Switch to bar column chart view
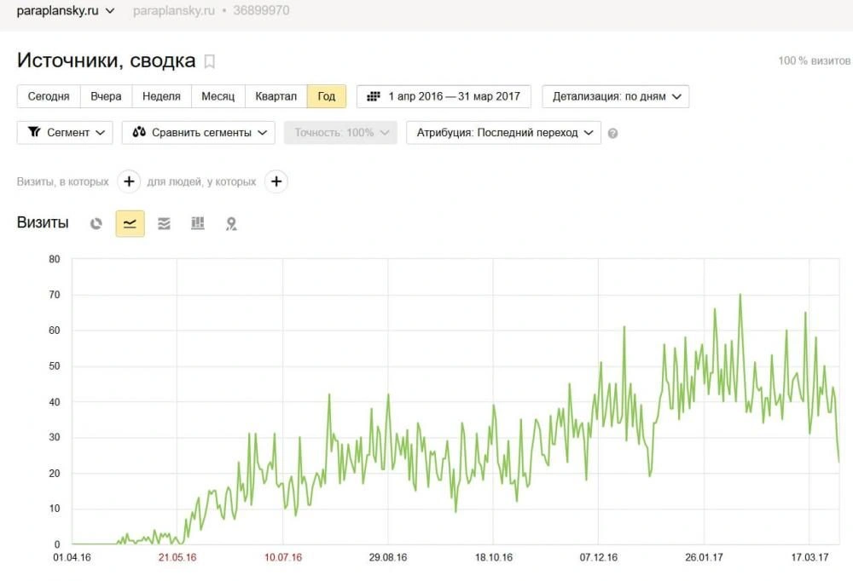853x581 pixels. click(198, 223)
